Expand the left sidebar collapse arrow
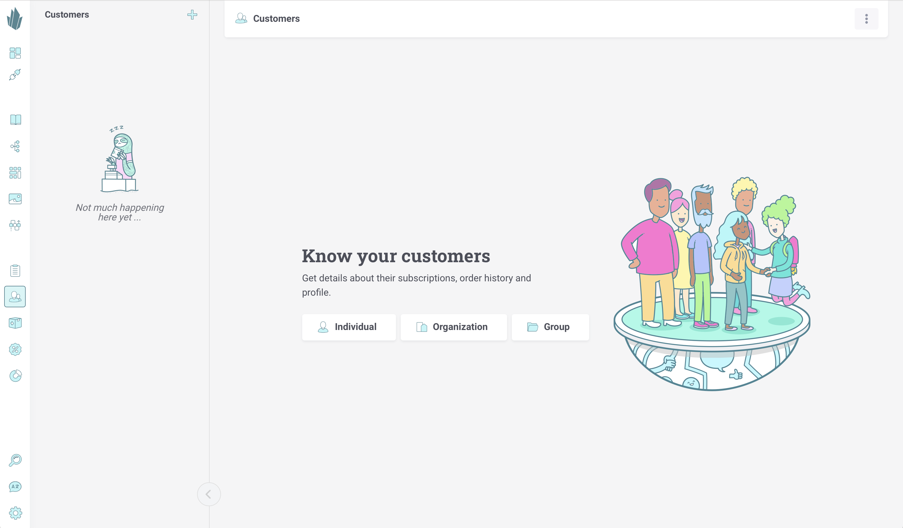This screenshot has height=528, width=903. [209, 494]
